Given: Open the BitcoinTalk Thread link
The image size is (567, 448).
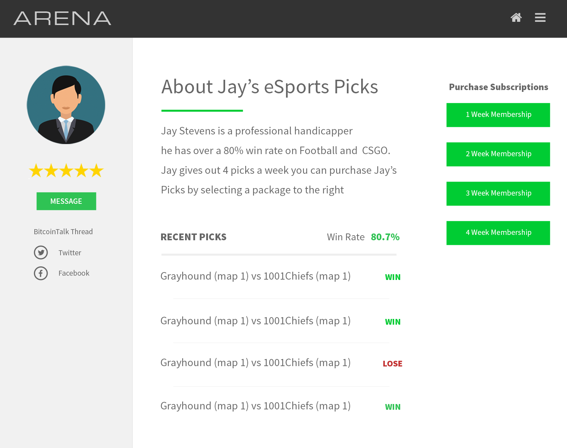Looking at the screenshot, I should [x=63, y=232].
